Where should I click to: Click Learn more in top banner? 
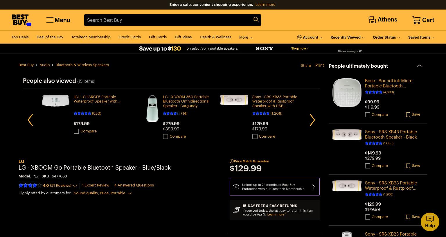coord(265,4)
